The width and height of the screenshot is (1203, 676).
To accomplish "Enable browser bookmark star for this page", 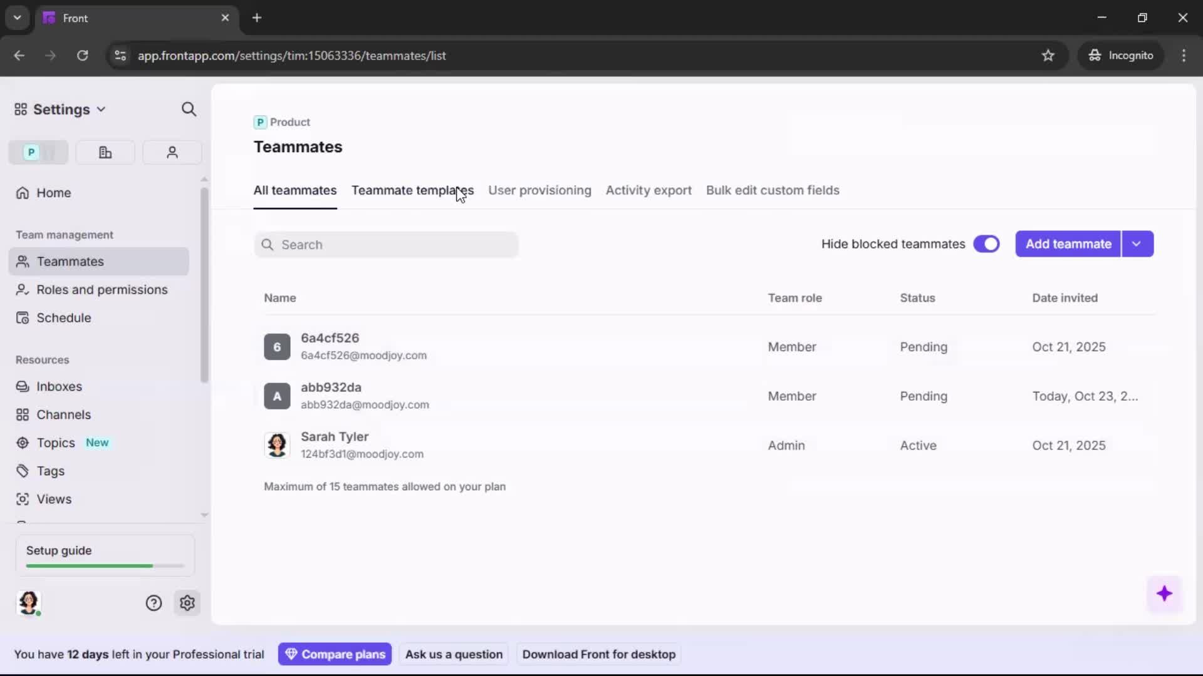I will click(1048, 56).
